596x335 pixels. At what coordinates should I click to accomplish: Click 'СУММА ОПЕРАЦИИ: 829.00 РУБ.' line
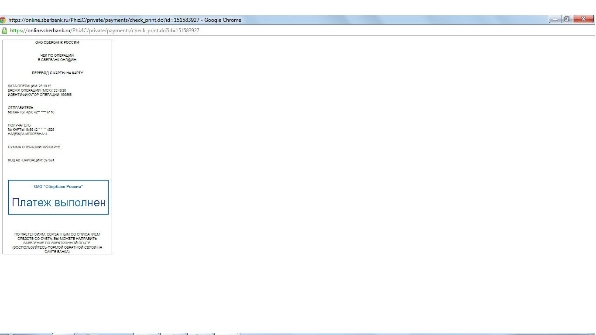click(x=34, y=147)
